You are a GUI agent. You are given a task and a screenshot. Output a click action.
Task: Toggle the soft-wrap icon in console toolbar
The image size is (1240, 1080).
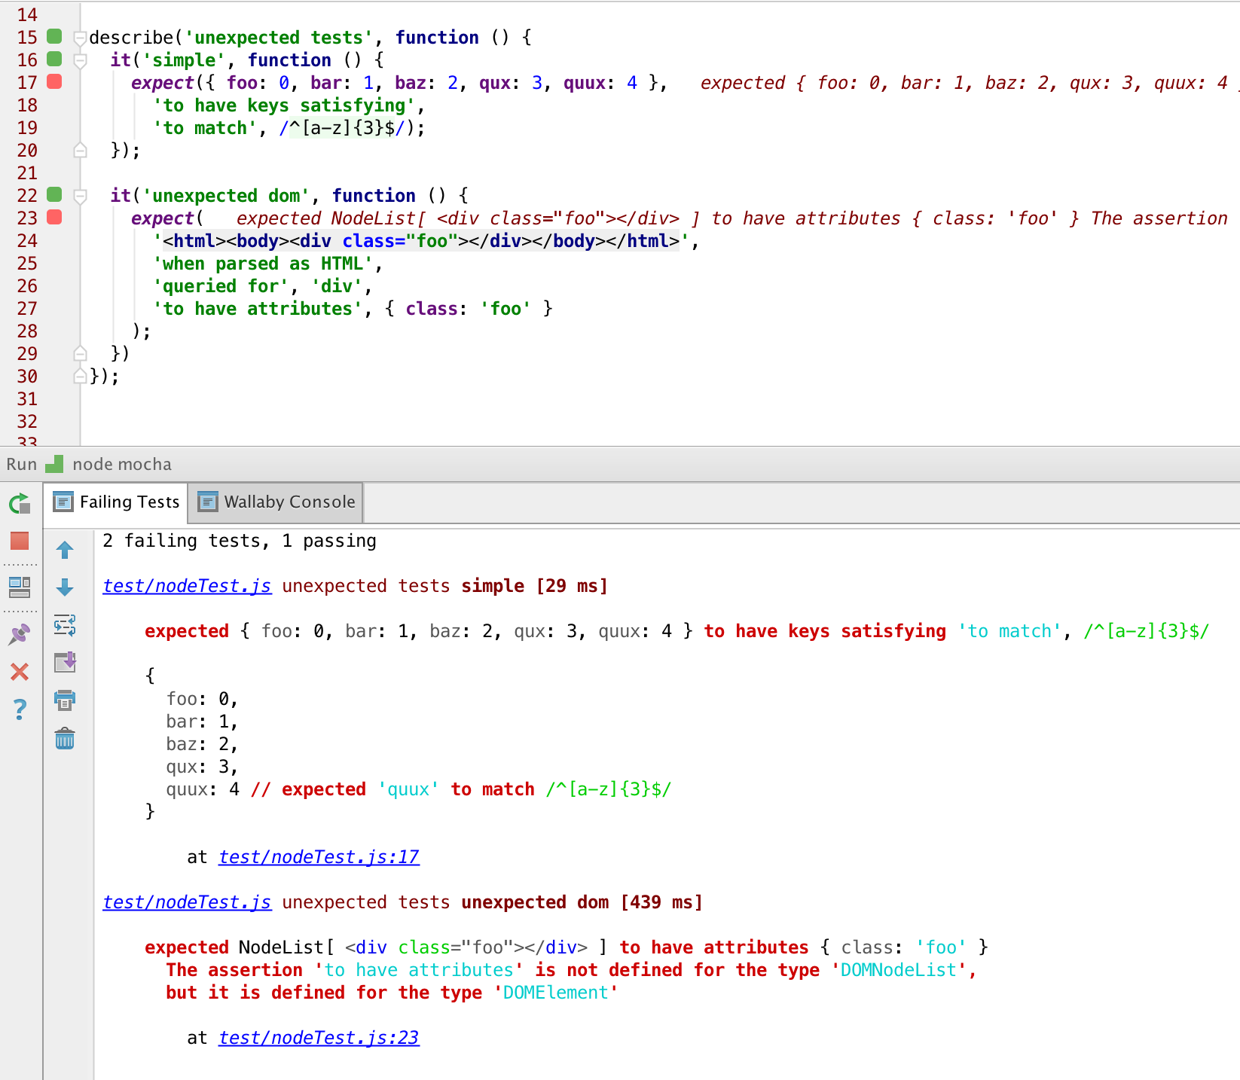(x=65, y=625)
